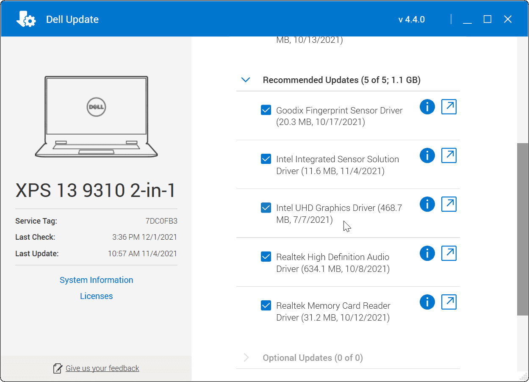Open the Give us your feedback form
529x382 pixels.
(x=102, y=368)
